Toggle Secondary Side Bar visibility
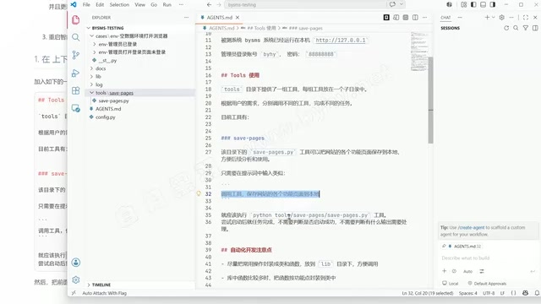 (493, 4)
